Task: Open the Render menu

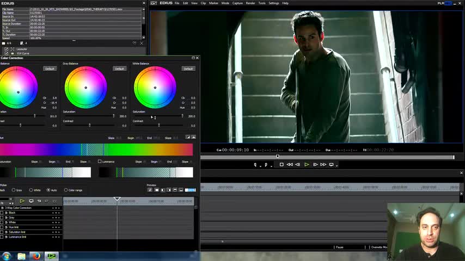Action: click(x=250, y=3)
